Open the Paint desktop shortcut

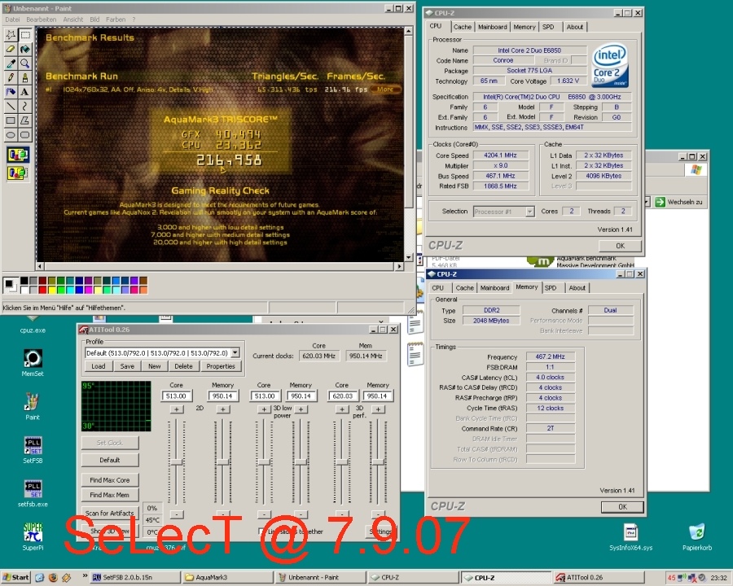pyautogui.click(x=33, y=407)
